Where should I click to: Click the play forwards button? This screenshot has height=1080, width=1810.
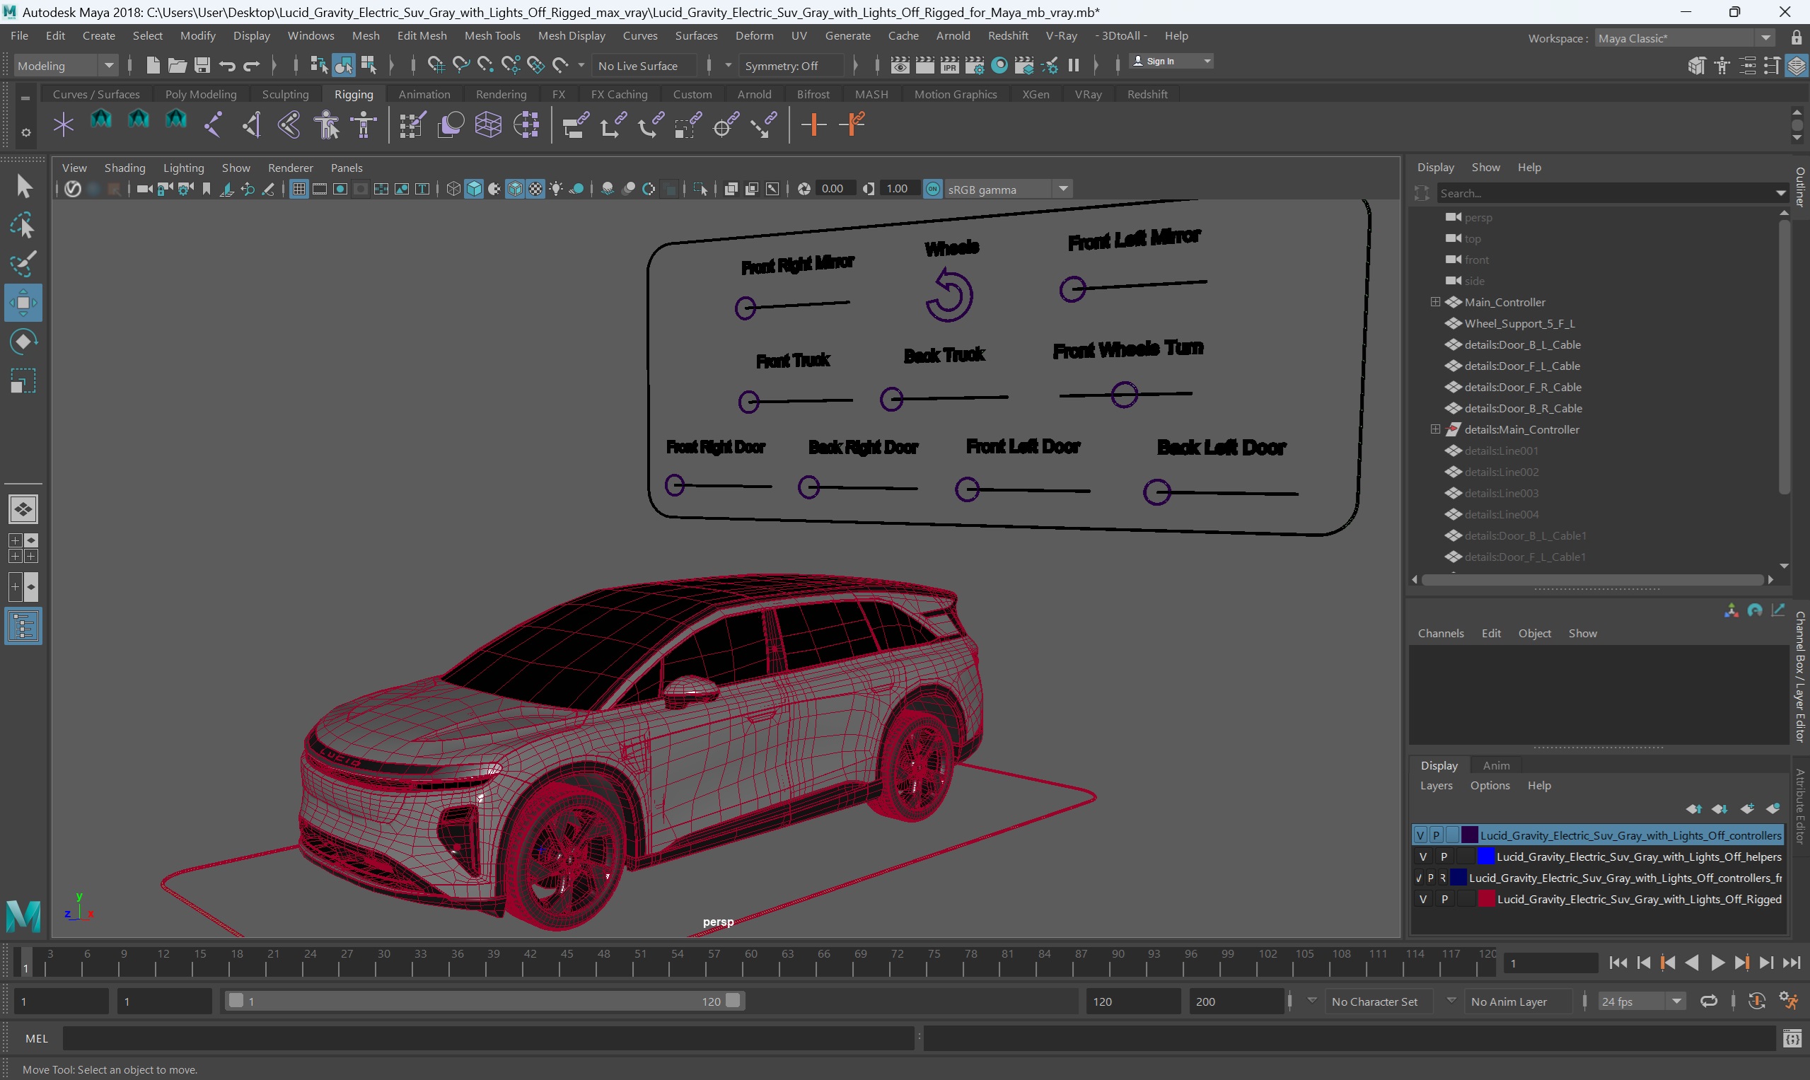click(x=1717, y=963)
